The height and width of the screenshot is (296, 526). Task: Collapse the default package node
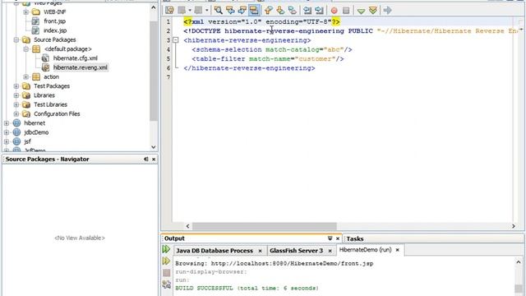pos(25,49)
